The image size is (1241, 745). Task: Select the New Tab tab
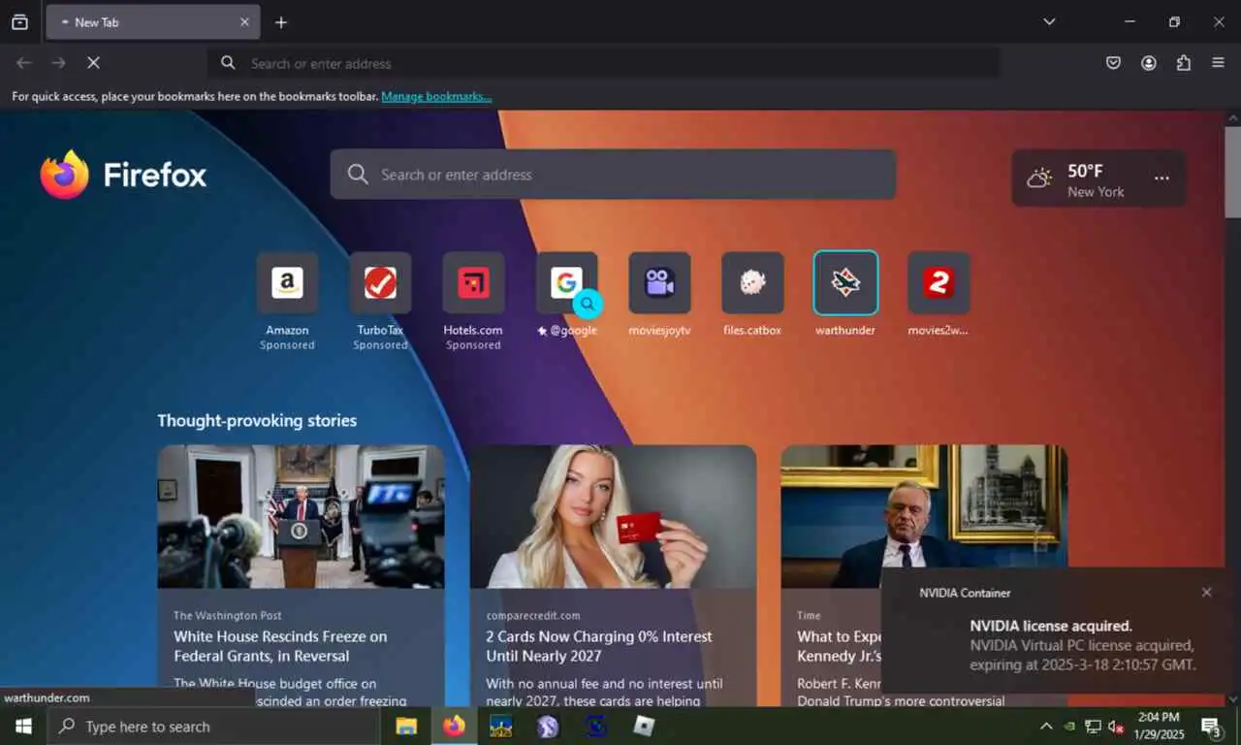coord(153,22)
